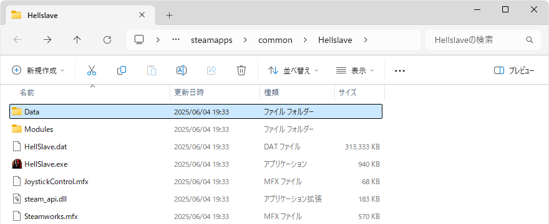Select the HellSlave.dat file name

[46, 147]
